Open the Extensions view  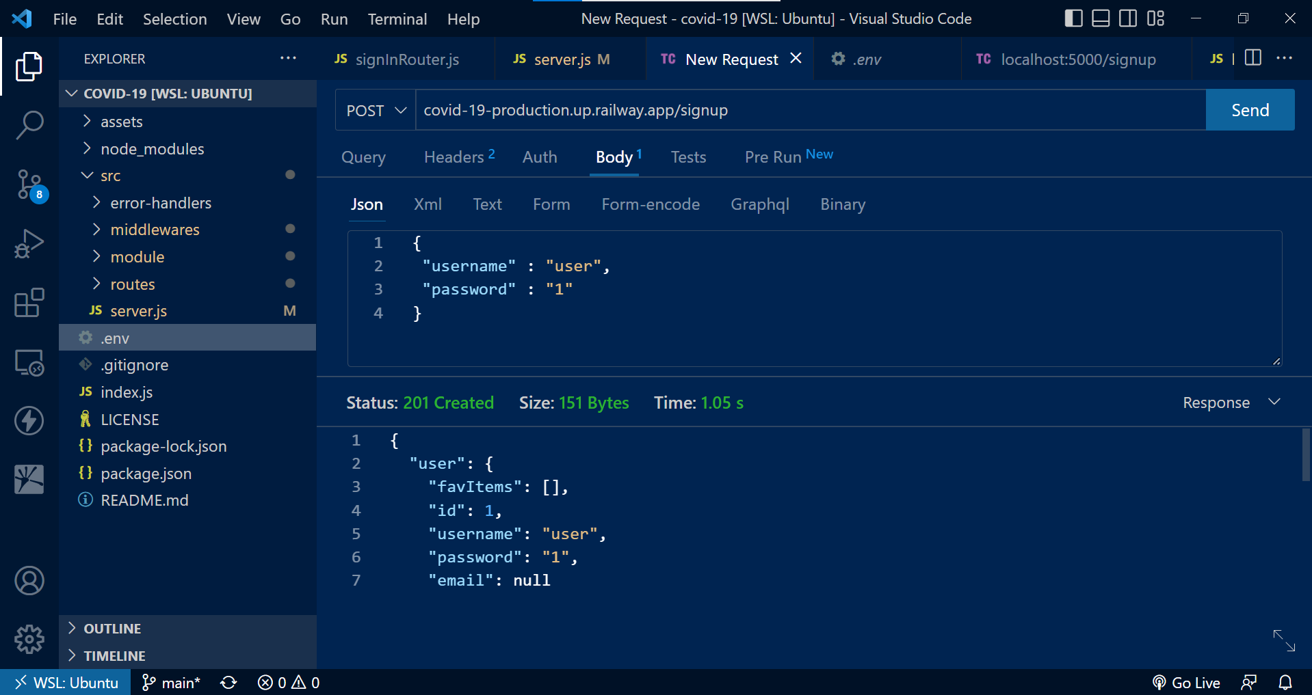tap(29, 303)
